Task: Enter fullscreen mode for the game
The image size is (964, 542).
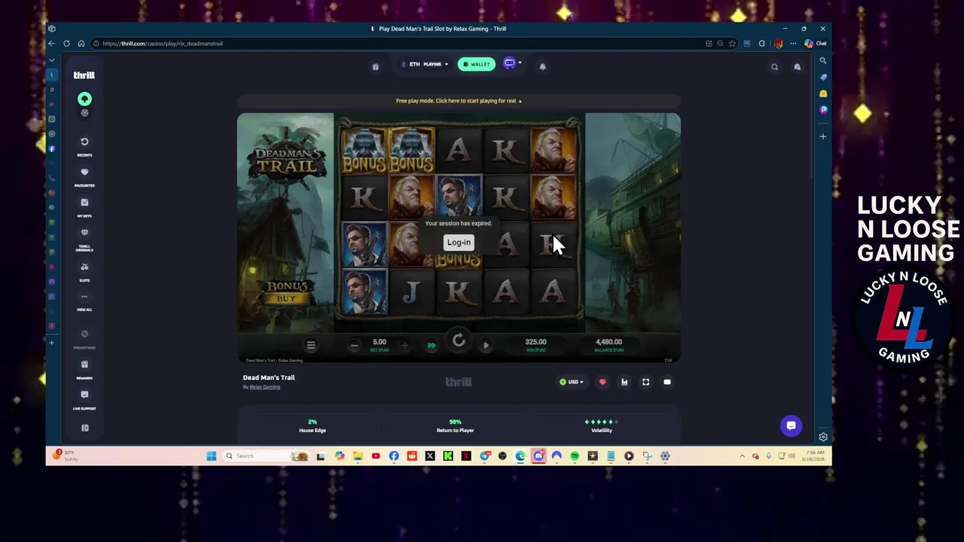Action: tap(645, 382)
